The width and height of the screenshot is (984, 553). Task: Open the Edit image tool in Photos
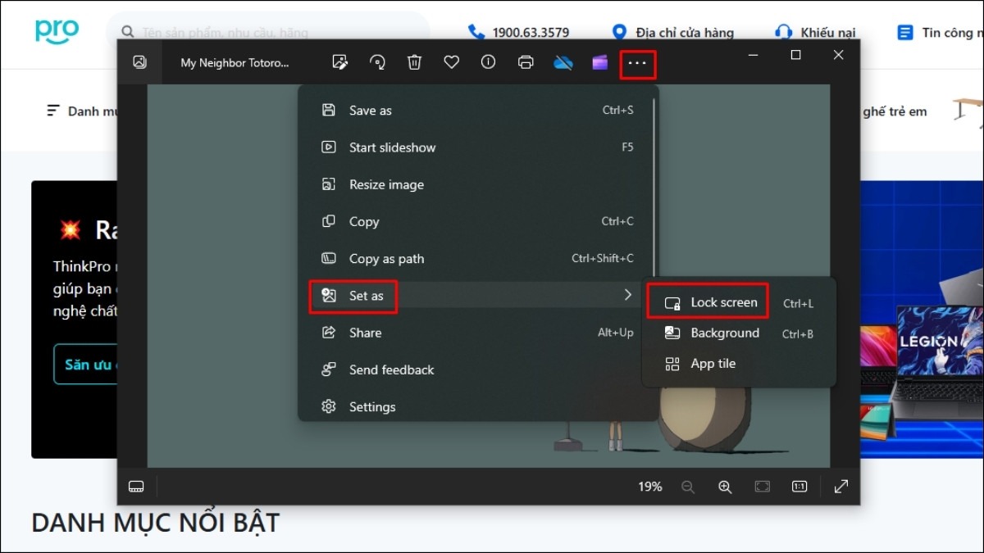(x=339, y=62)
